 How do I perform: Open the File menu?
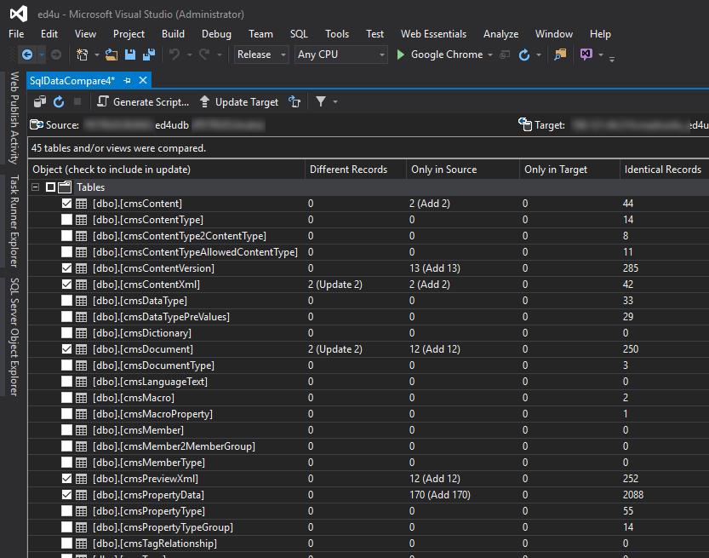16,34
